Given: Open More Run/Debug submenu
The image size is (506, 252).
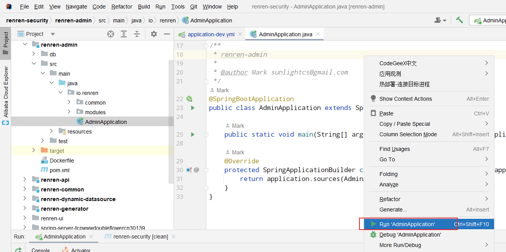Looking at the screenshot, I should click(x=429, y=245).
